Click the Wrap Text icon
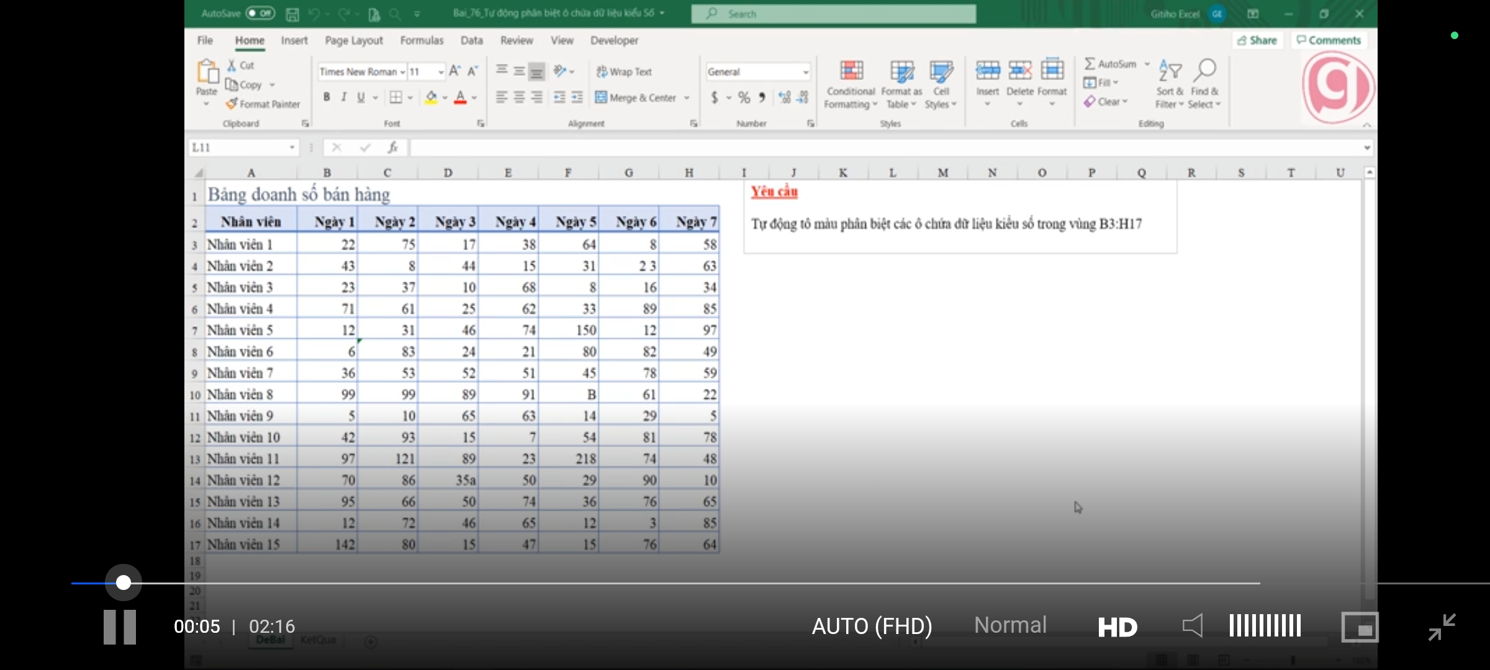The width and height of the screenshot is (1490, 670). (x=602, y=71)
